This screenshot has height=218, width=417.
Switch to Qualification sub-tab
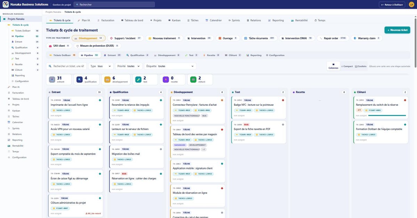pyautogui.click(x=138, y=55)
